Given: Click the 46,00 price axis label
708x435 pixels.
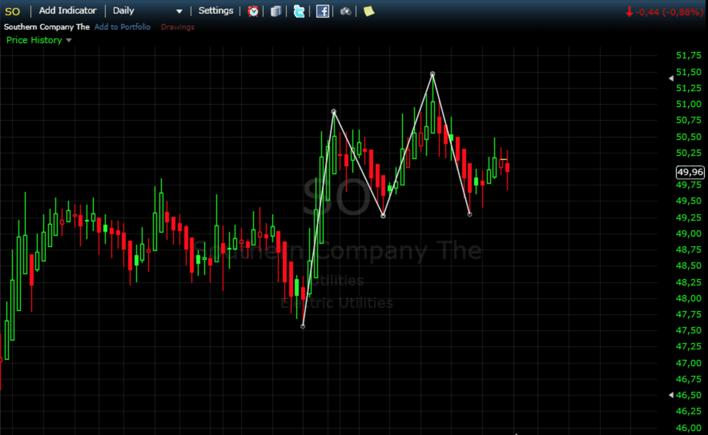Looking at the screenshot, I should tap(689, 428).
